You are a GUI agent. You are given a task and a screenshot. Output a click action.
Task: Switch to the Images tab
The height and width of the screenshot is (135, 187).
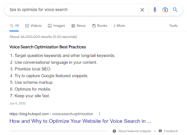click(x=57, y=26)
